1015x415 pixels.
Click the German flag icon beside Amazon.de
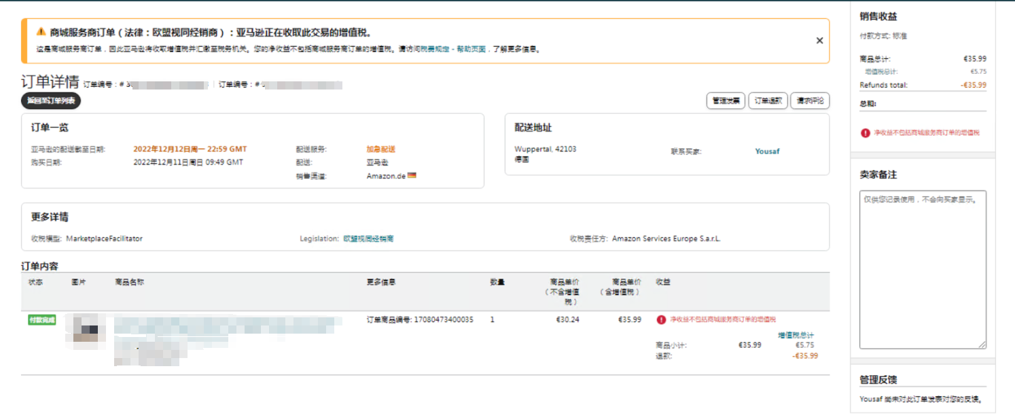(x=411, y=176)
